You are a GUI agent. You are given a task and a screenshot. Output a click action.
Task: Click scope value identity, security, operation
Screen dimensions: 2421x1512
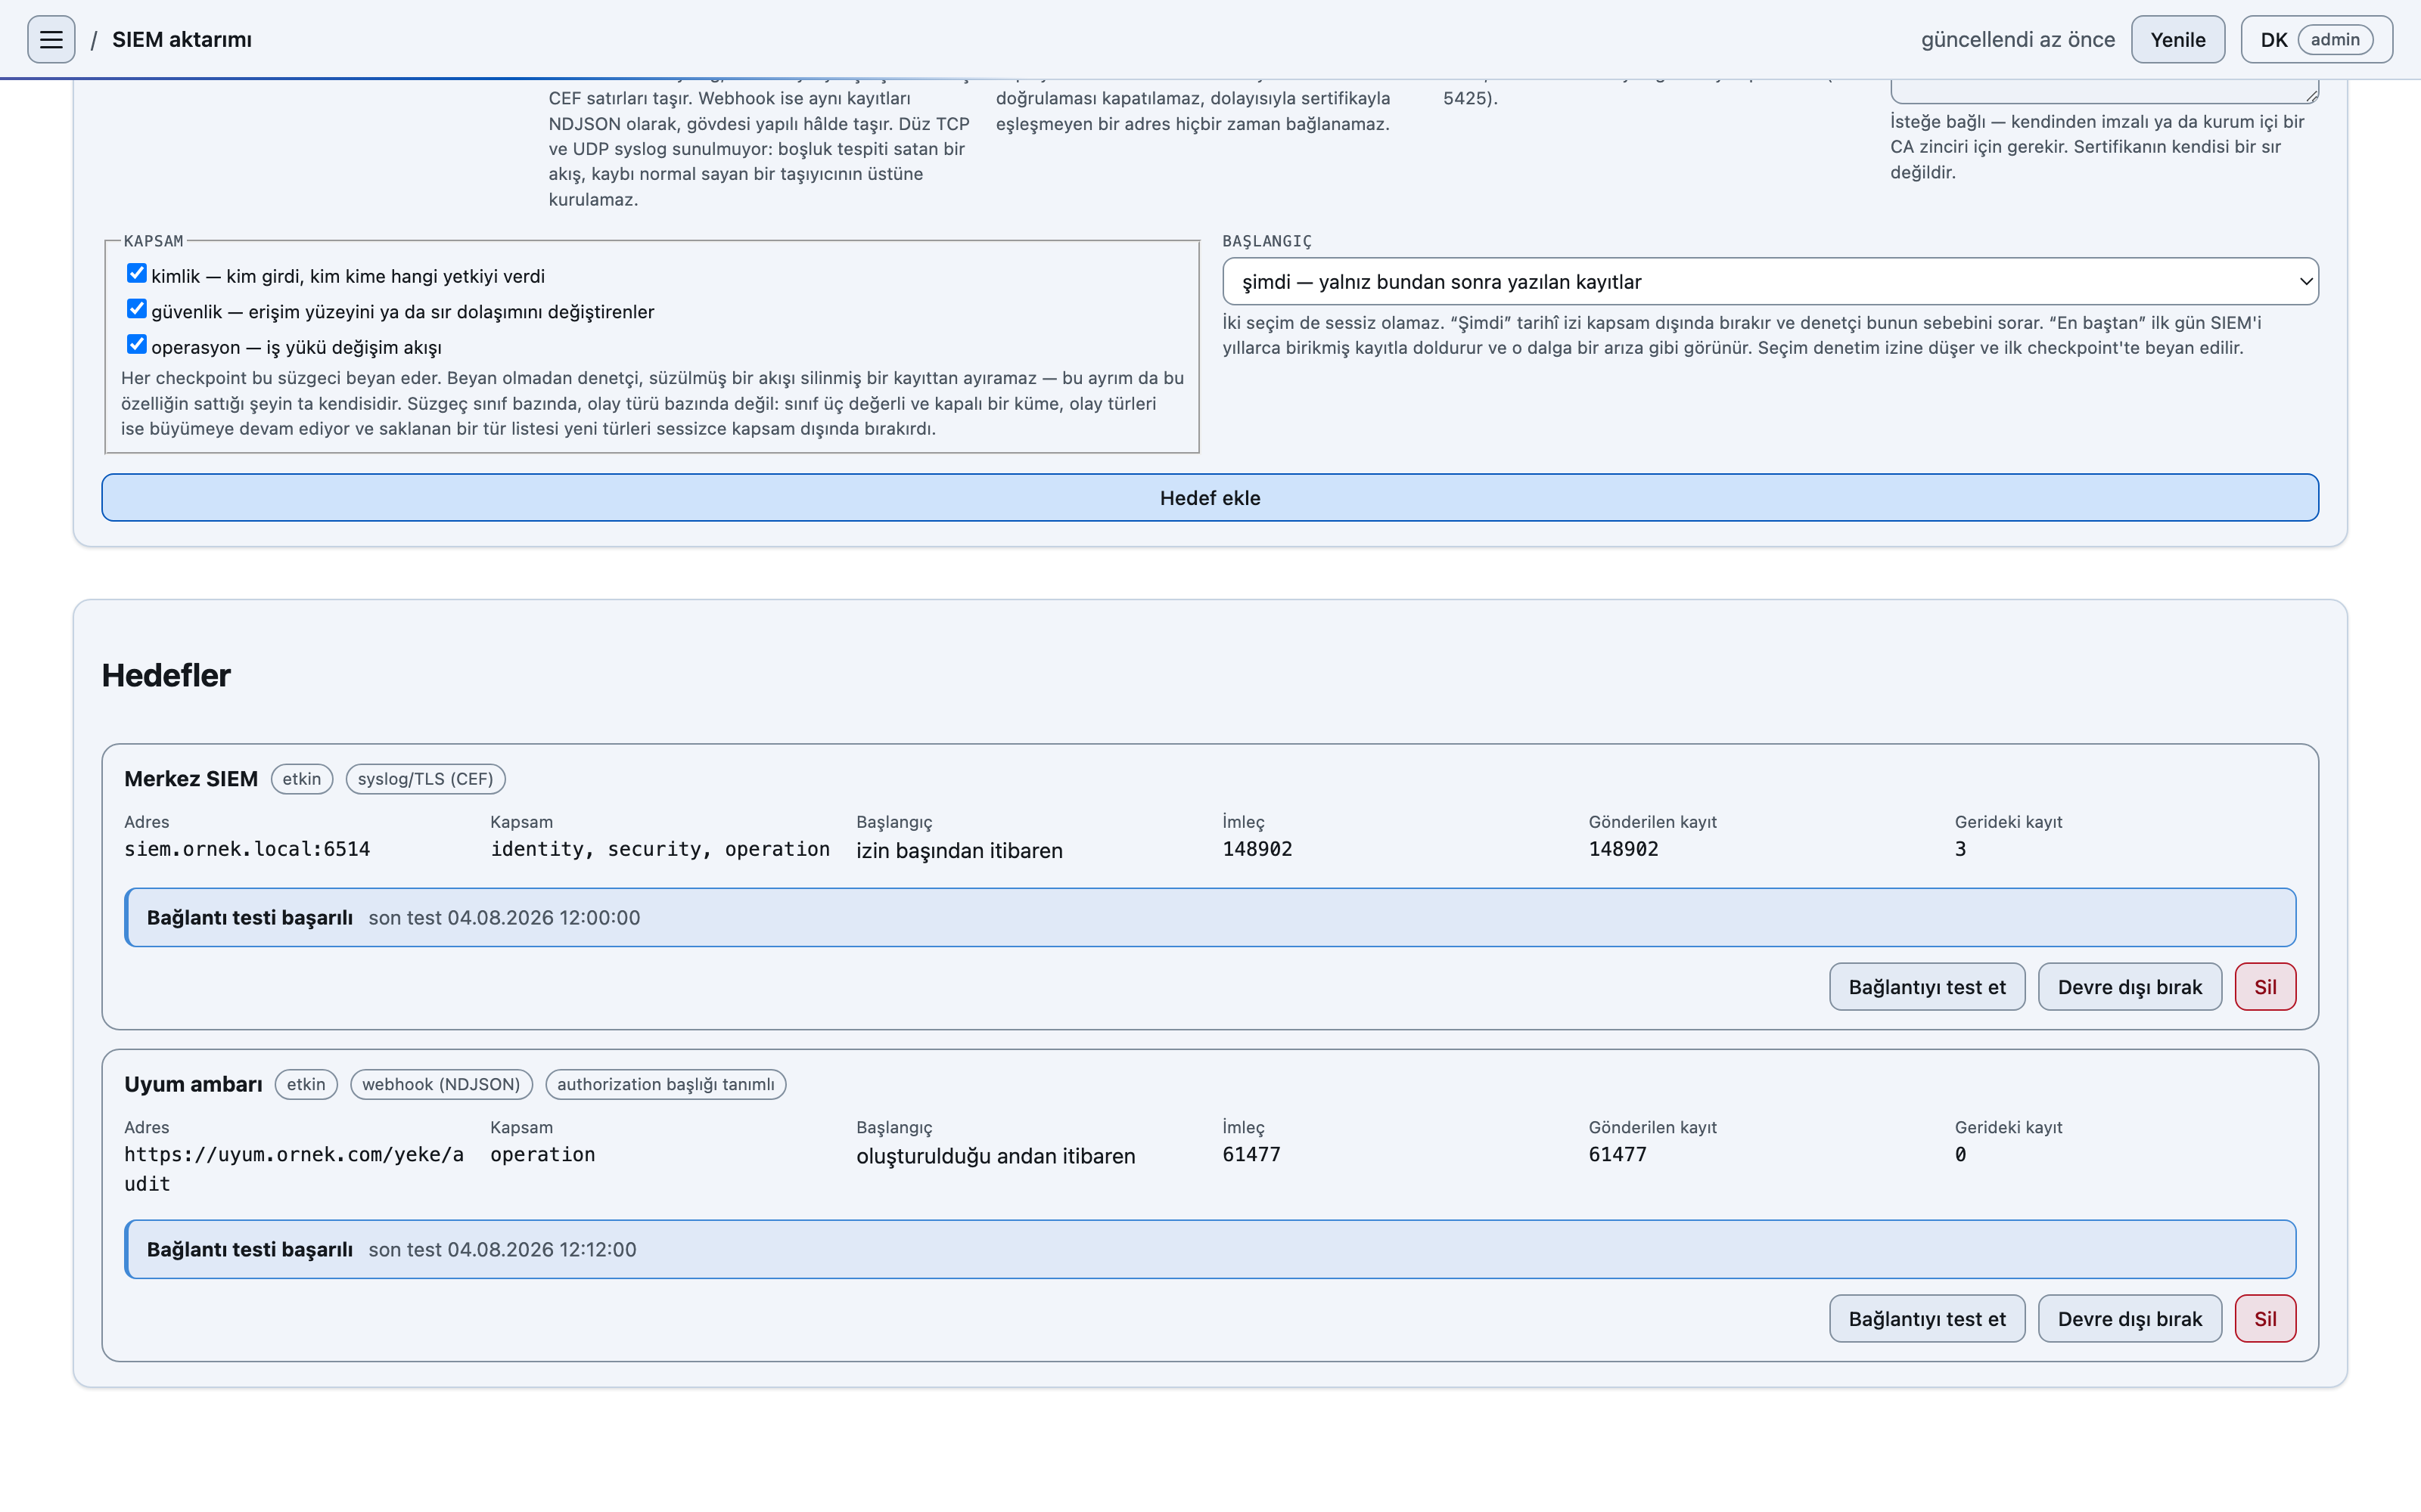coord(660,849)
